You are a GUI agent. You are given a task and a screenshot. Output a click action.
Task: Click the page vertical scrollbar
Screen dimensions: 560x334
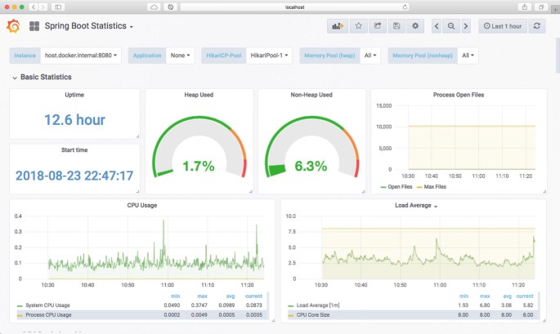tap(558, 55)
